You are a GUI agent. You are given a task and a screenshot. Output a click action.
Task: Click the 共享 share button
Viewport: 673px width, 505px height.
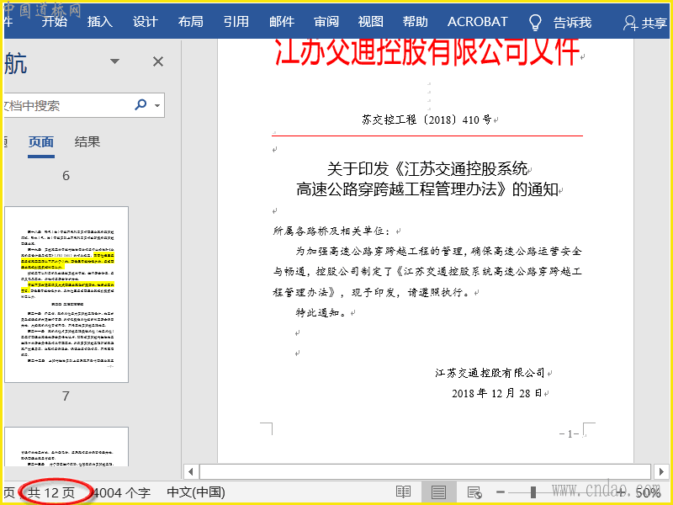(645, 23)
